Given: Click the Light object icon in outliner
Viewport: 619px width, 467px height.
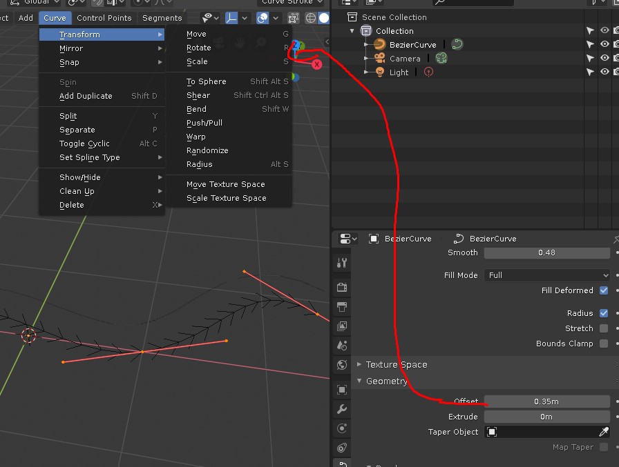Looking at the screenshot, I should click(379, 72).
